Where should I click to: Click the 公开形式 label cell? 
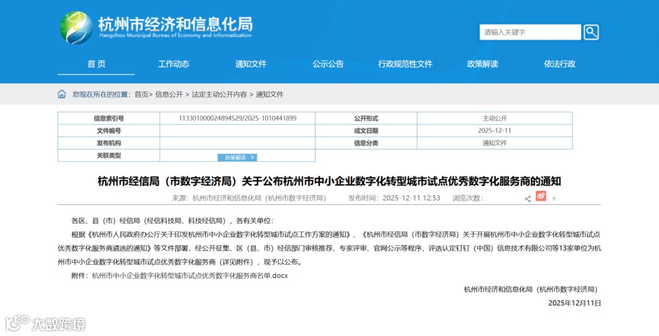point(366,118)
